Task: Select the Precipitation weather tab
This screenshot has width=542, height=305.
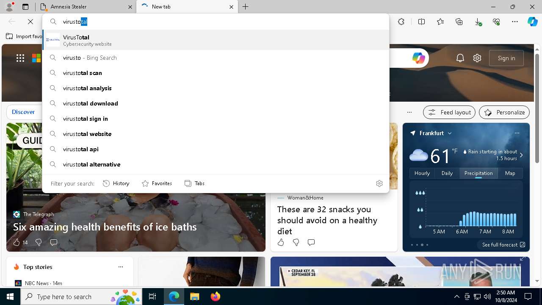Action: [478, 173]
